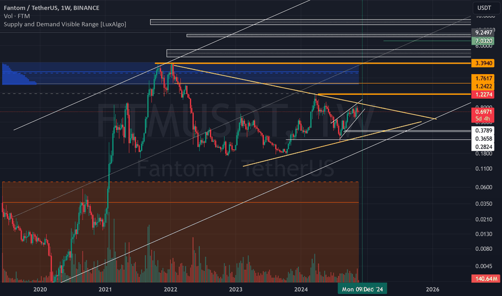This screenshot has height=296, width=502.
Task: Click the 2022 label on time axis
Action: tap(170, 290)
